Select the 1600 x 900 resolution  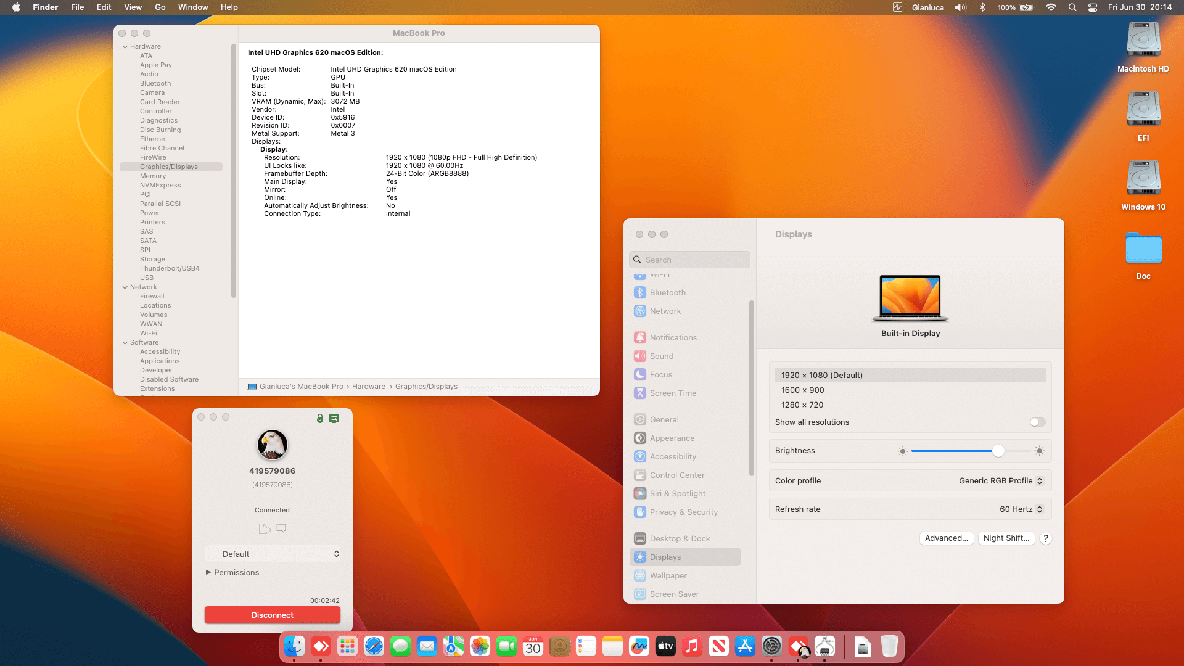803,390
